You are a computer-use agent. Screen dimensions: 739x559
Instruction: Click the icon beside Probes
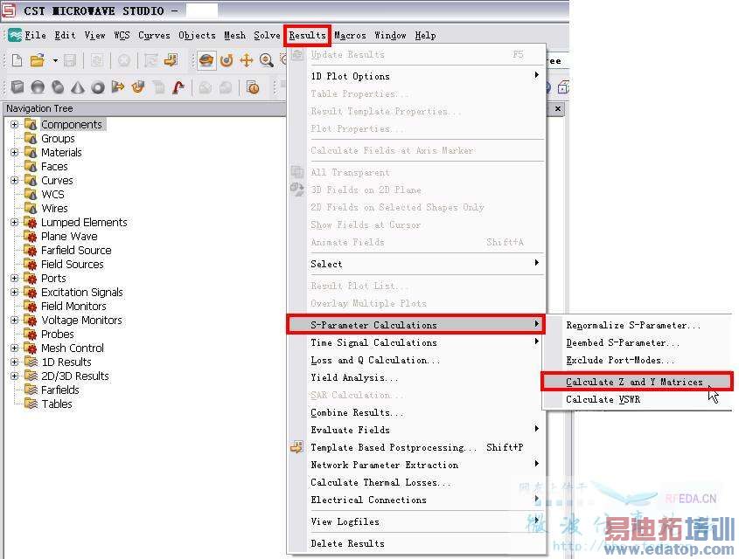click(31, 334)
